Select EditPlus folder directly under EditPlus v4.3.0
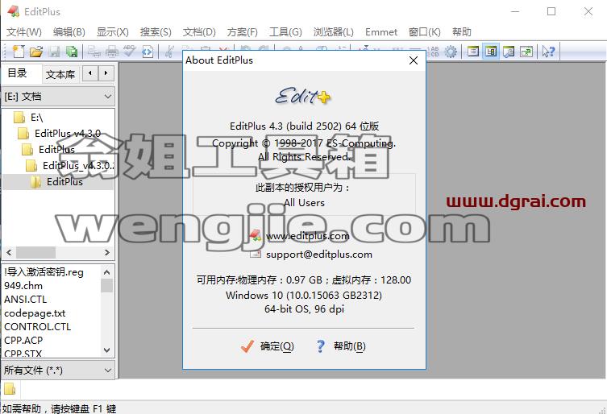This screenshot has height=414, width=607. 48,149
